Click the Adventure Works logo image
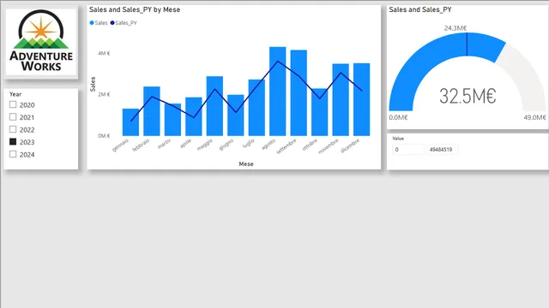Screen dimensions: 549x308 pyautogui.click(x=41, y=41)
